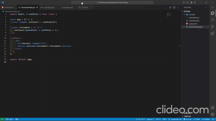The width and height of the screenshot is (216, 121).
Task: Toggle Spell checker in status bar
Action: (197, 119)
